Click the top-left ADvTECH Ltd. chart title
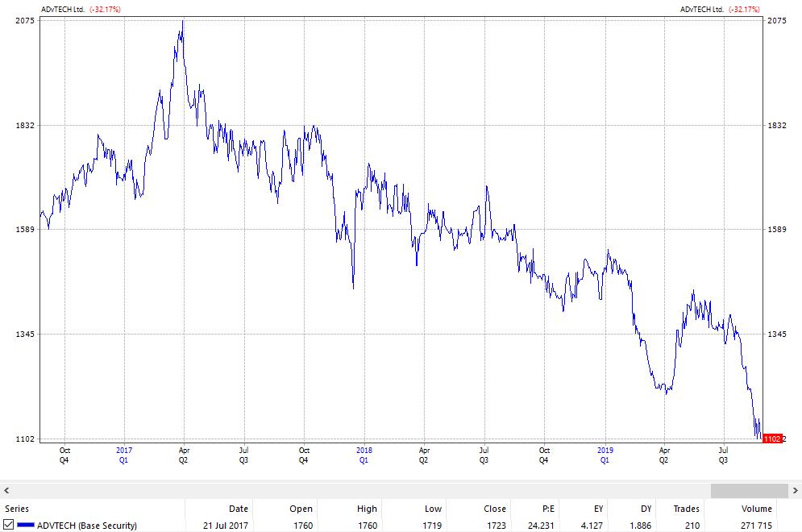The image size is (802, 532). 62,10
